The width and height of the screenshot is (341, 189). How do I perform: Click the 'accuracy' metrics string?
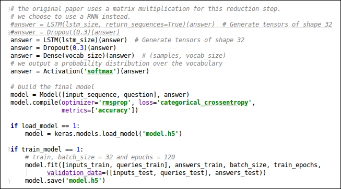click(x=112, y=110)
